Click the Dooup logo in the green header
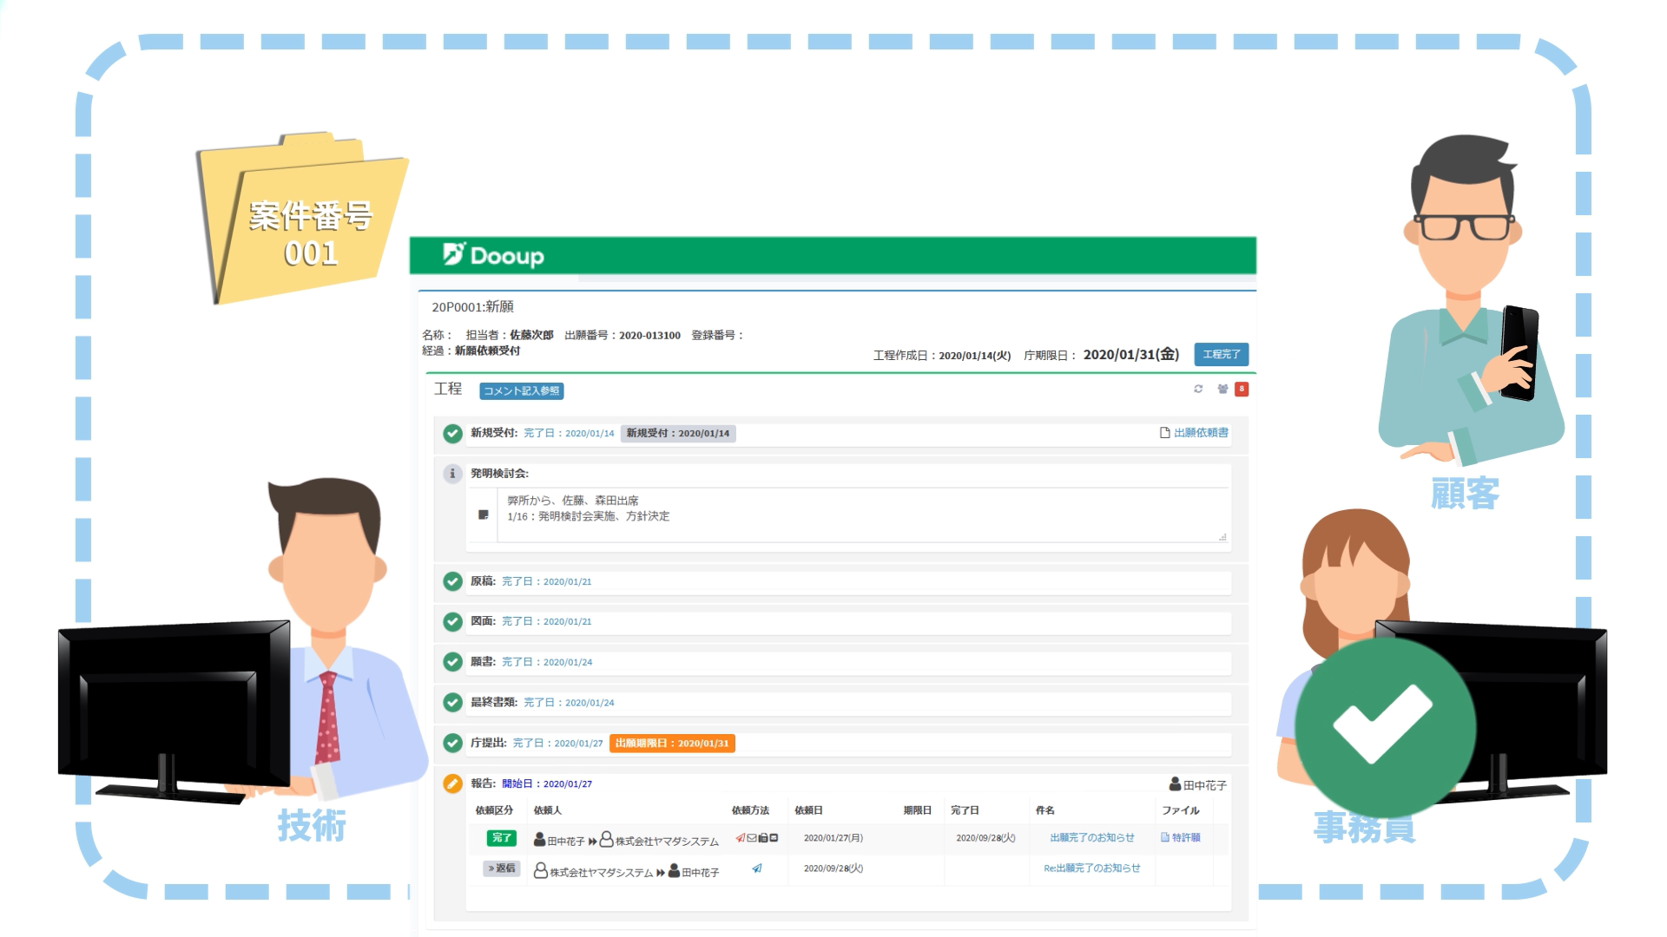 coord(493,255)
